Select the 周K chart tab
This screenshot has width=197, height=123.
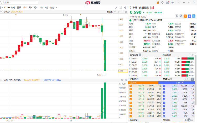(x=30, y=8)
